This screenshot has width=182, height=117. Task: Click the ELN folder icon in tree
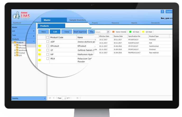(17, 55)
